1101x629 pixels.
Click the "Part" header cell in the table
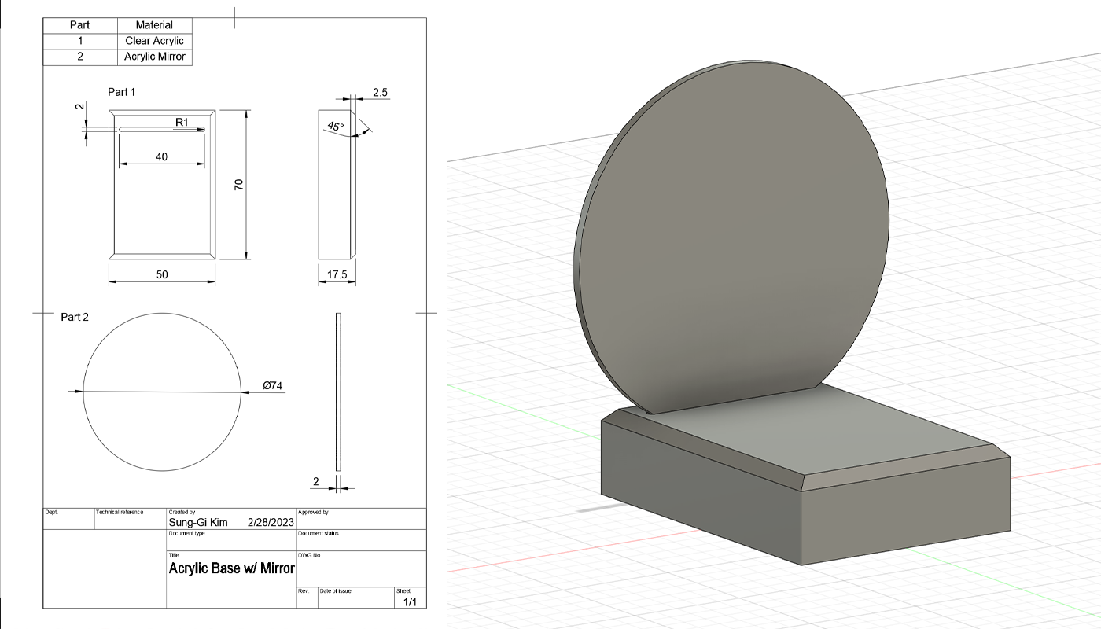pyautogui.click(x=80, y=25)
